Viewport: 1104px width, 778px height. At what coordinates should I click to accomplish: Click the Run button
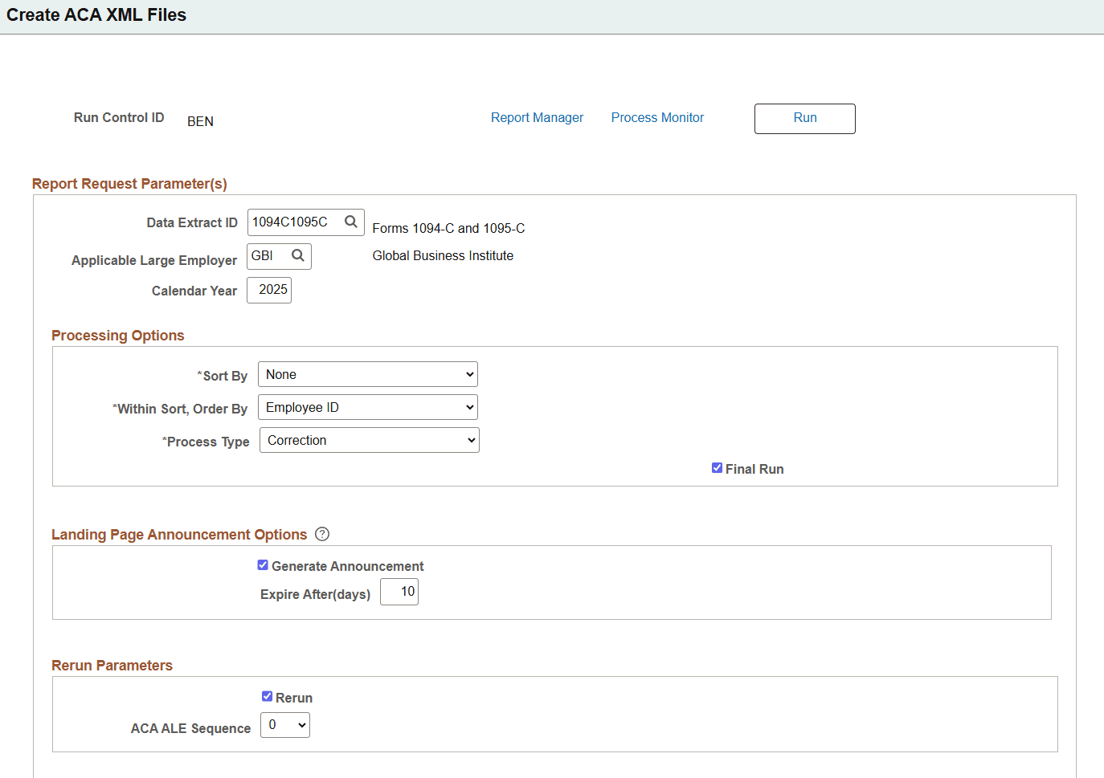point(805,119)
